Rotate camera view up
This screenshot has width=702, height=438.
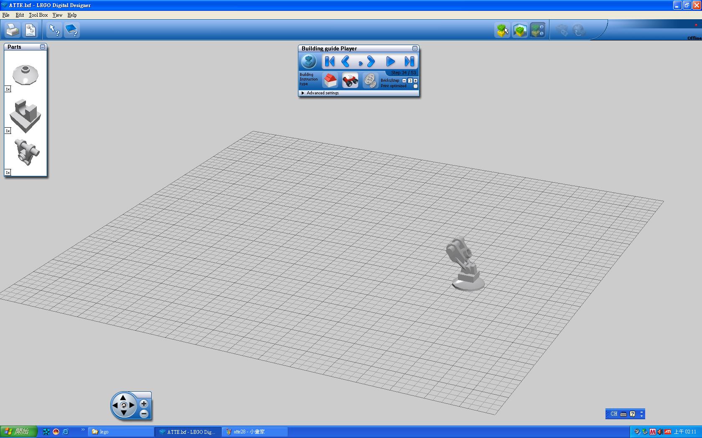tap(123, 398)
